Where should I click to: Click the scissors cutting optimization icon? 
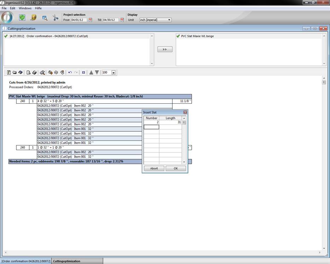click(56, 18)
